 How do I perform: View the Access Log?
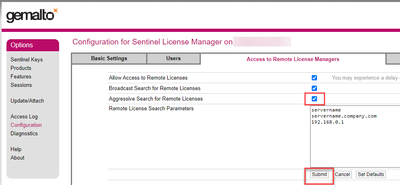pos(24,117)
